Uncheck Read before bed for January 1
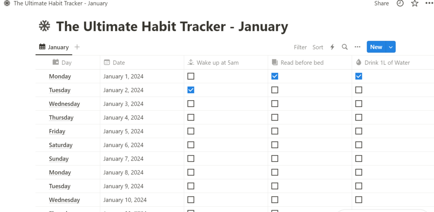434x212 pixels. click(275, 76)
